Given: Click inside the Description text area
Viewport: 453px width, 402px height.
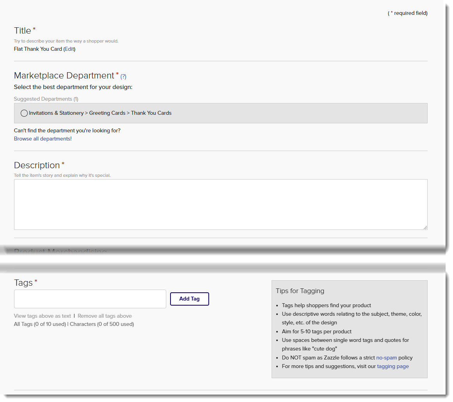Looking at the screenshot, I should tap(220, 204).
